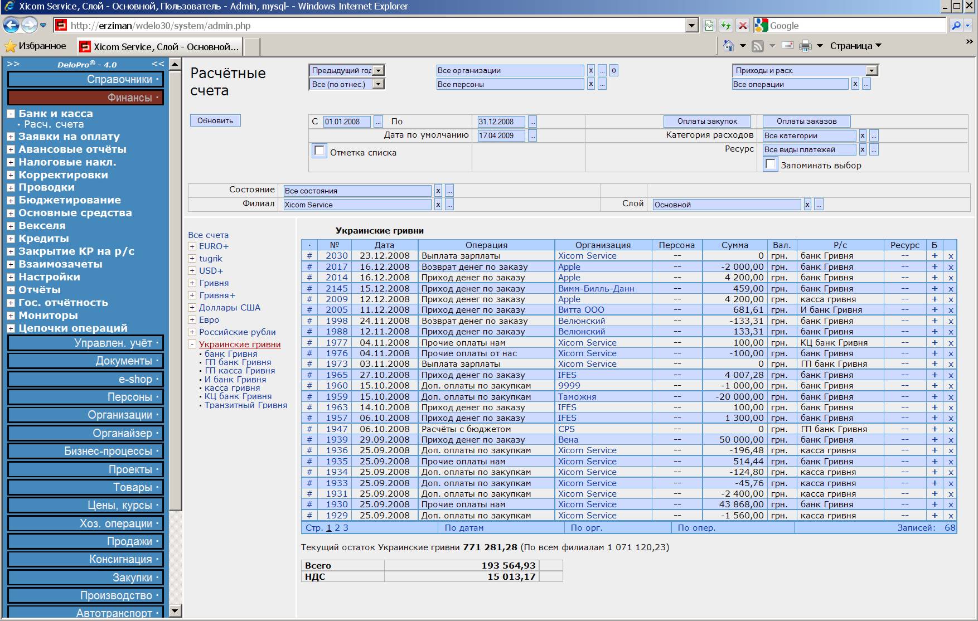Open the Документы menu section

tap(85, 361)
